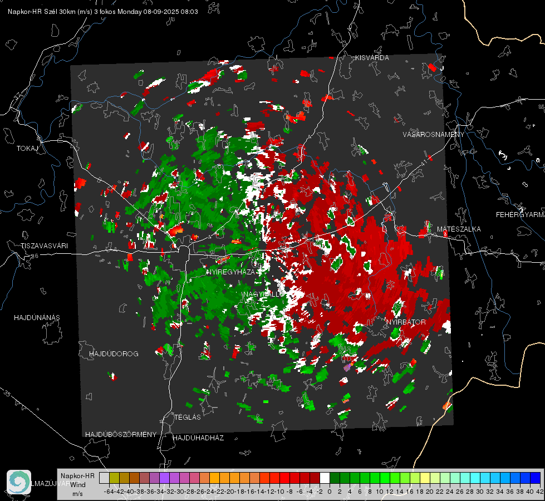Select the NYÍRBÁTOR town label
545x501 pixels.
pos(406,322)
